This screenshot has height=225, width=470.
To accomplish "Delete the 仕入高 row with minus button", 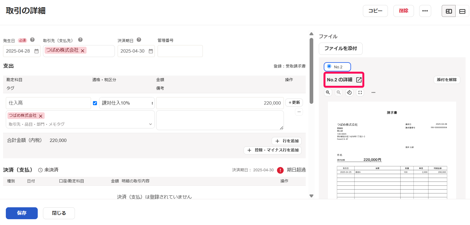I will [299, 112].
